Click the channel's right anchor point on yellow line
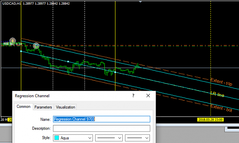This screenshot has height=143, width=239. (115, 72)
